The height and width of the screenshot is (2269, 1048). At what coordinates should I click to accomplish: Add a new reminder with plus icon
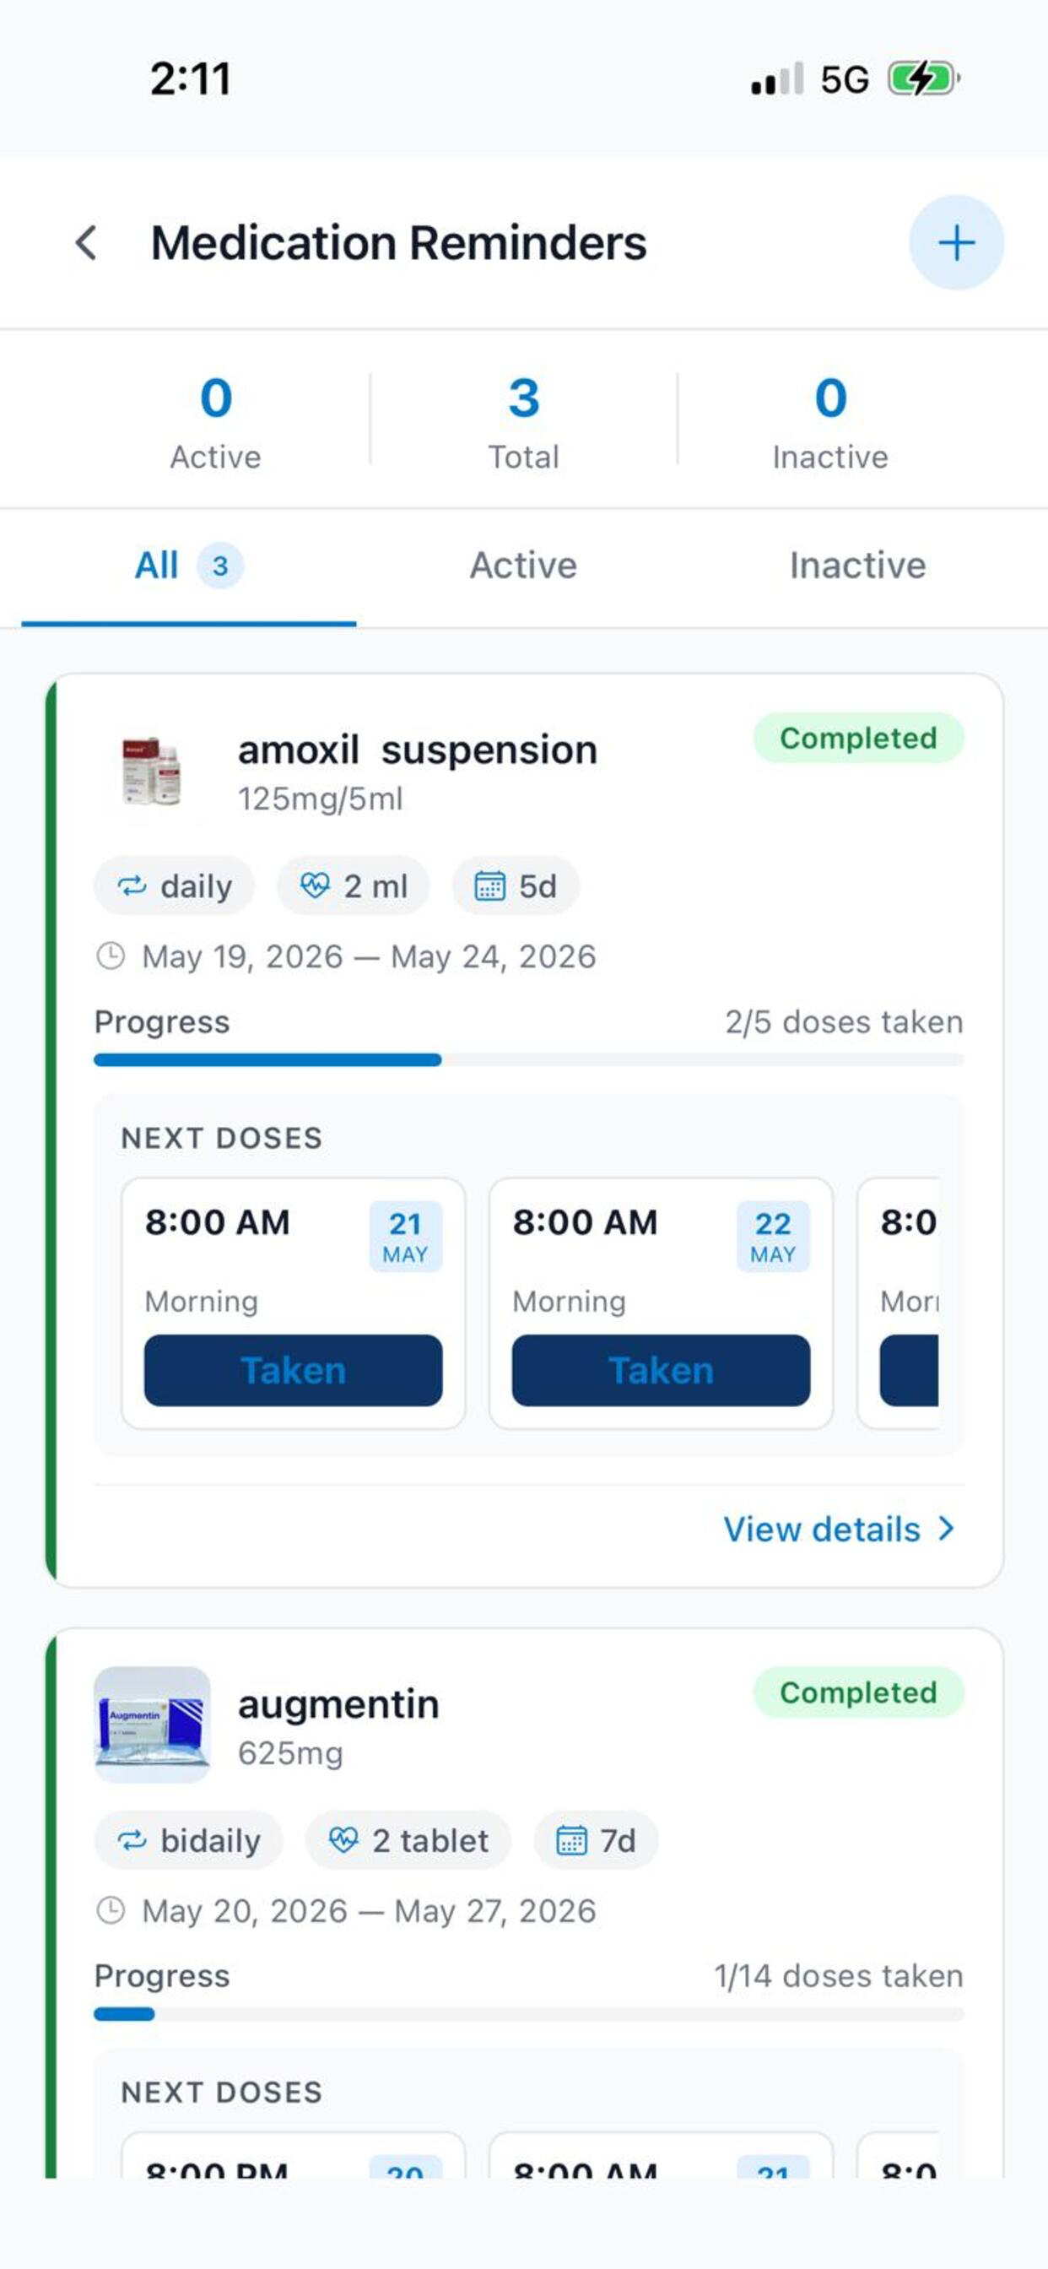tap(955, 242)
